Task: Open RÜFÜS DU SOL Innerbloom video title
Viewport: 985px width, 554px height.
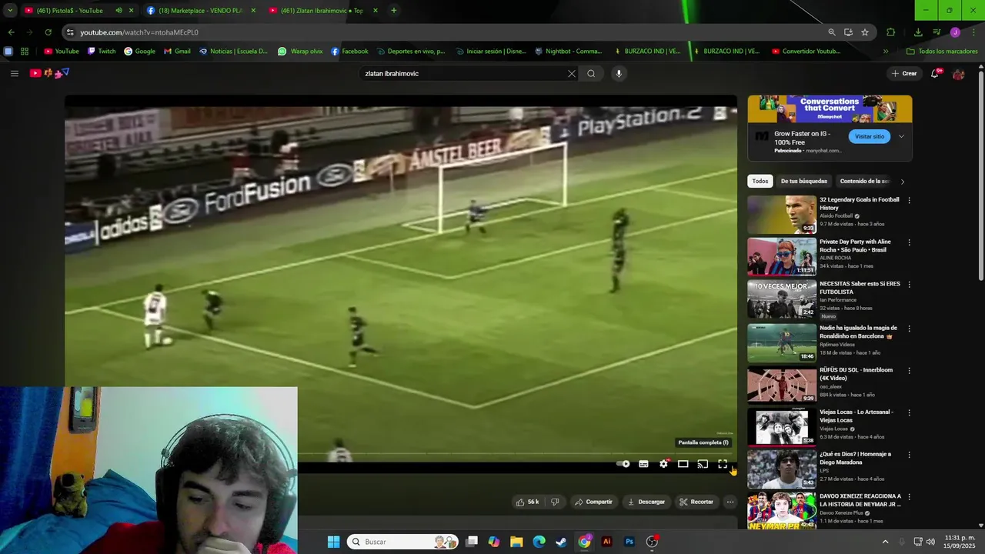Action: point(856,374)
